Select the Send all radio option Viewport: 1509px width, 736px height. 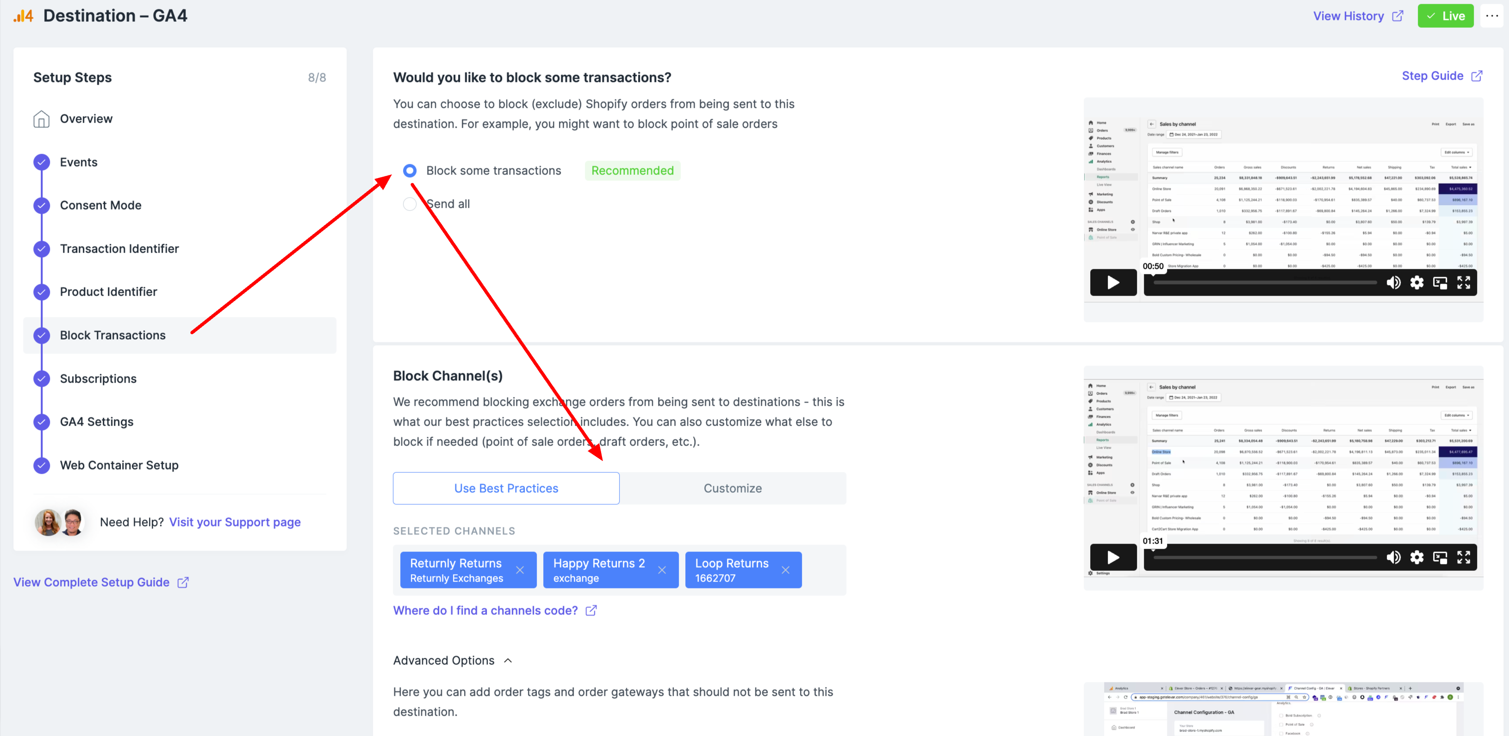410,204
